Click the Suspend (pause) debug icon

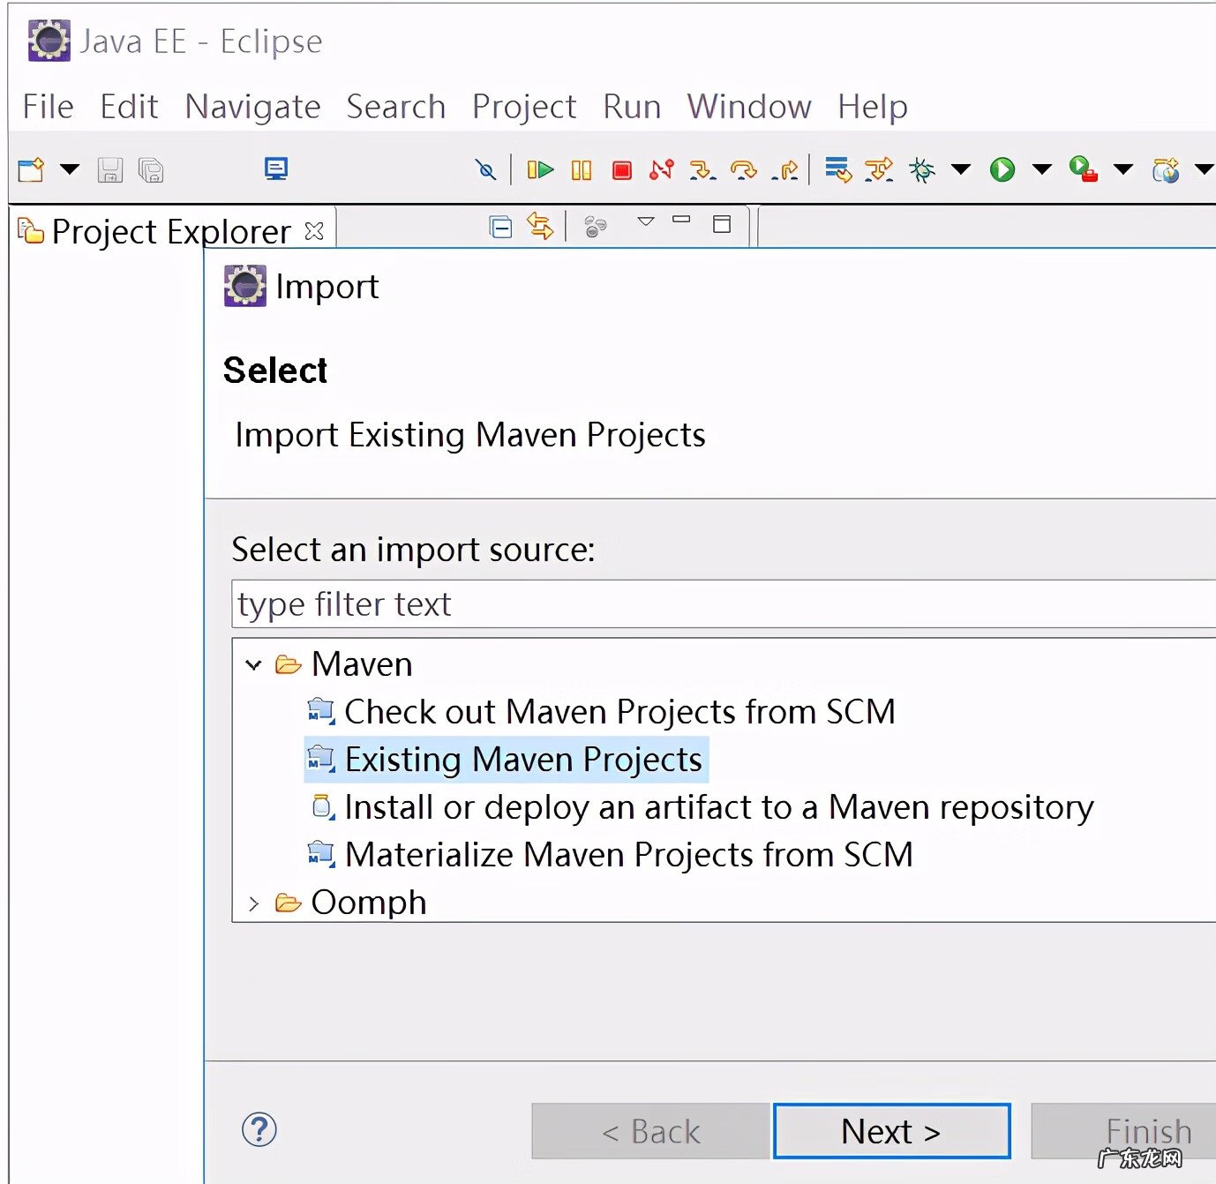pyautogui.click(x=581, y=169)
